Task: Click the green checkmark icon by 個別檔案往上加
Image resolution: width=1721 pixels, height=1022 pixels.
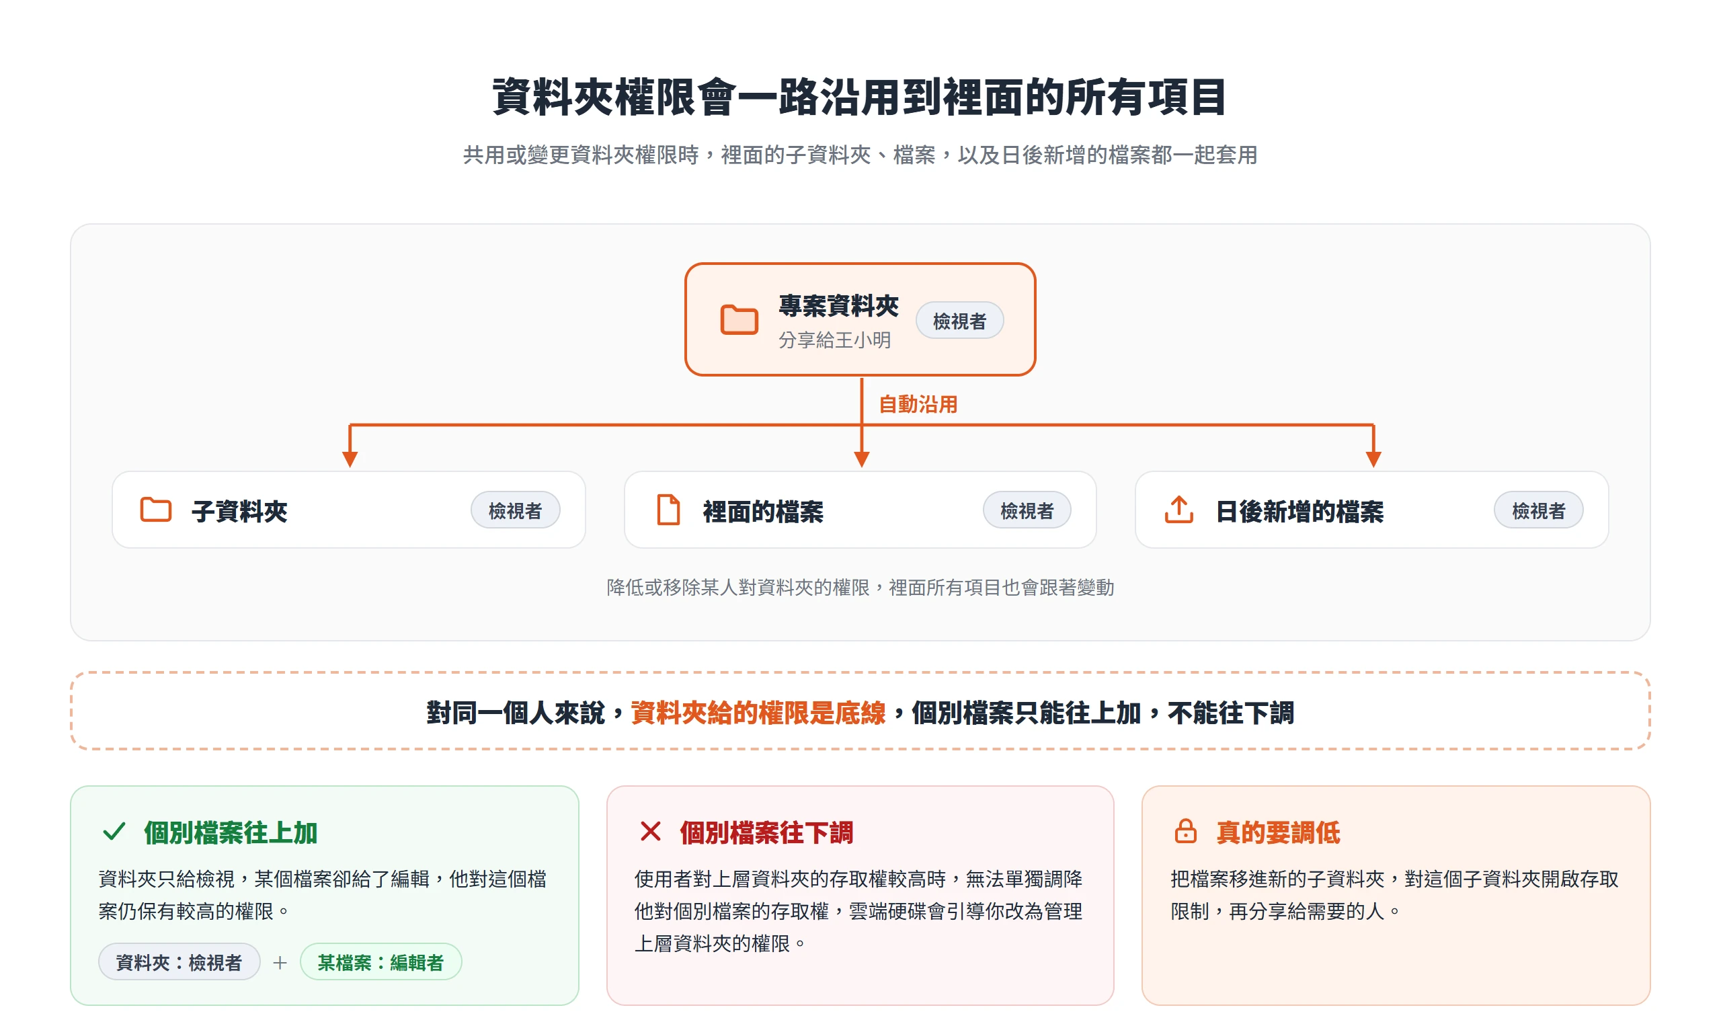Action: (114, 831)
